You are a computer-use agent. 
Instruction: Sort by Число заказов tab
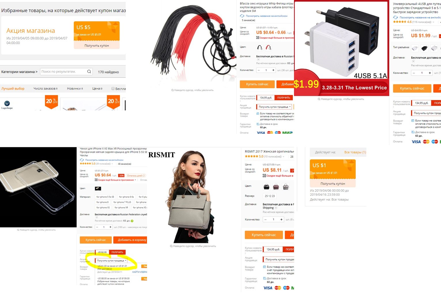click(46, 88)
